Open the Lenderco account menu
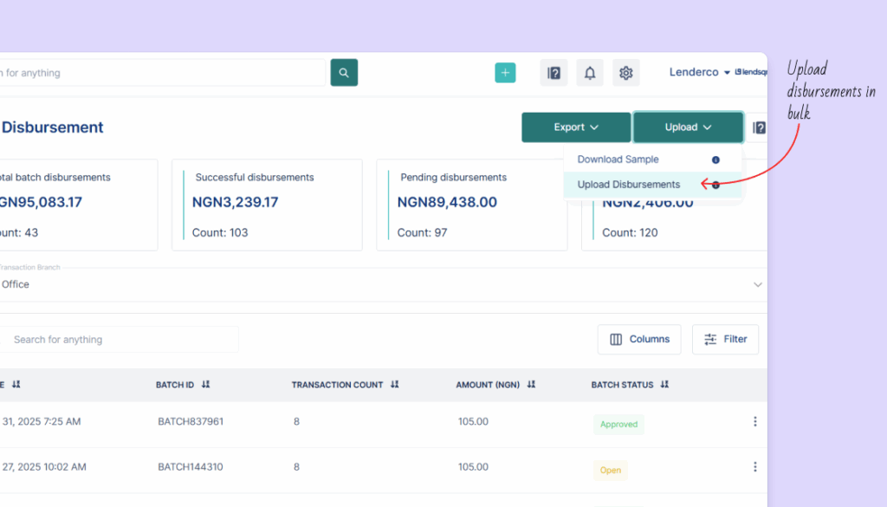Image resolution: width=887 pixels, height=507 pixels. click(x=700, y=73)
